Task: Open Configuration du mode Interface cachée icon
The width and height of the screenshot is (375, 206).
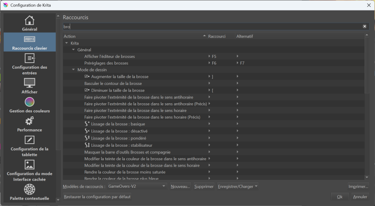Action: 29,165
